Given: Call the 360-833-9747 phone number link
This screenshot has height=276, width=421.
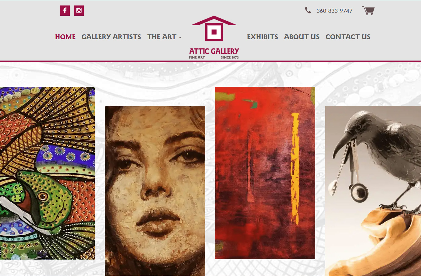Looking at the screenshot, I should (334, 11).
